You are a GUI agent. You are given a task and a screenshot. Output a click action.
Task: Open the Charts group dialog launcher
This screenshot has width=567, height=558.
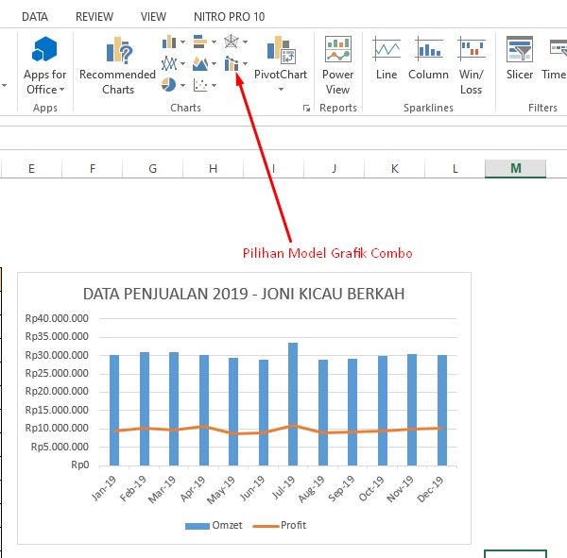tap(306, 108)
